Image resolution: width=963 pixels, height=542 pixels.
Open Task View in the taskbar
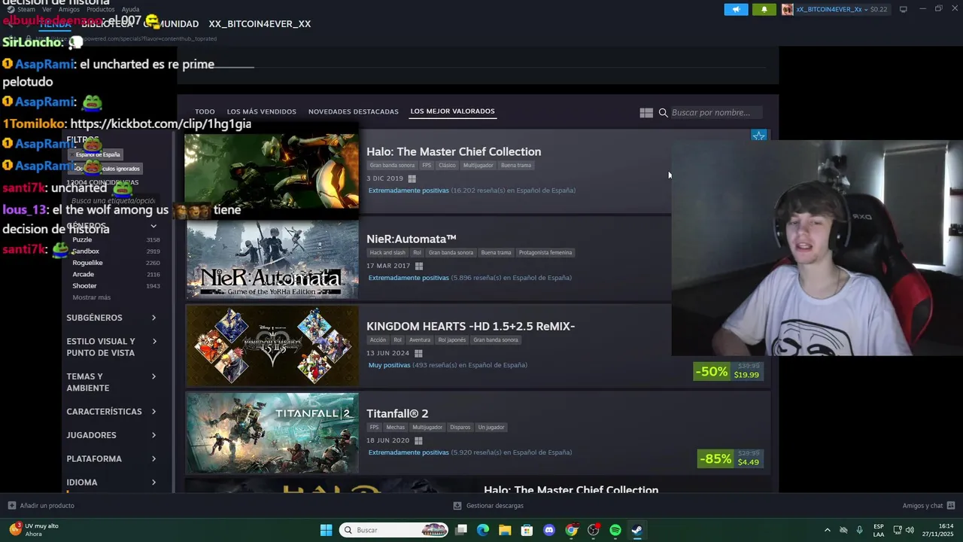click(461, 530)
